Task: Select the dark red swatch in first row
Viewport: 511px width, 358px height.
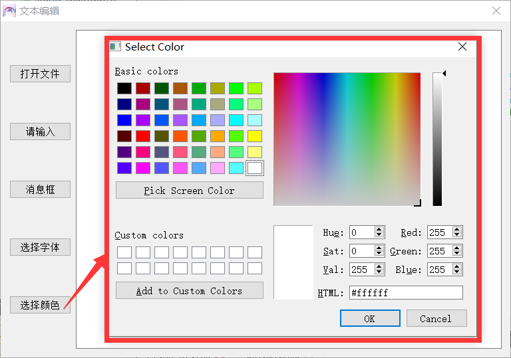Action: (x=143, y=88)
